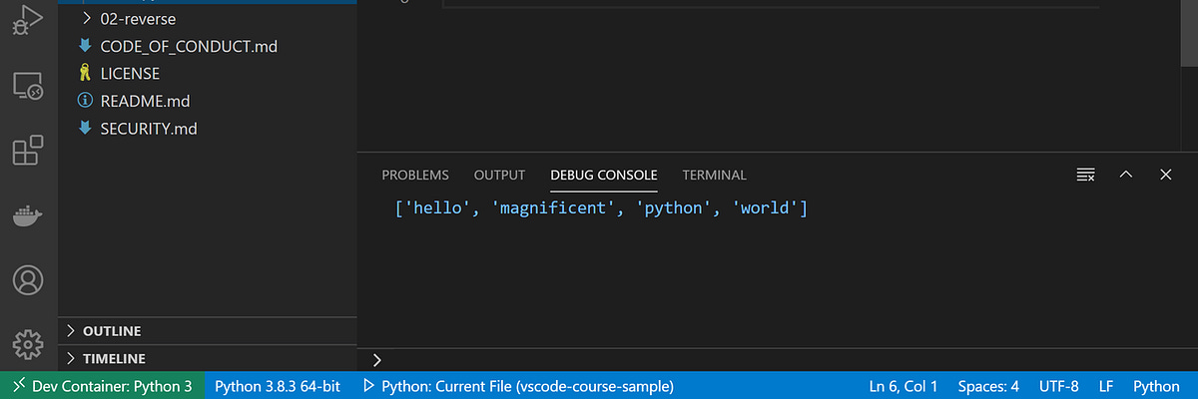Switch to the PROBLEMS tab
The height and width of the screenshot is (399, 1198).
coord(415,175)
